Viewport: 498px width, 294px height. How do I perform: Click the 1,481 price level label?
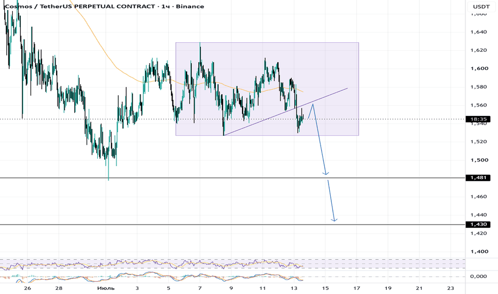(x=478, y=177)
